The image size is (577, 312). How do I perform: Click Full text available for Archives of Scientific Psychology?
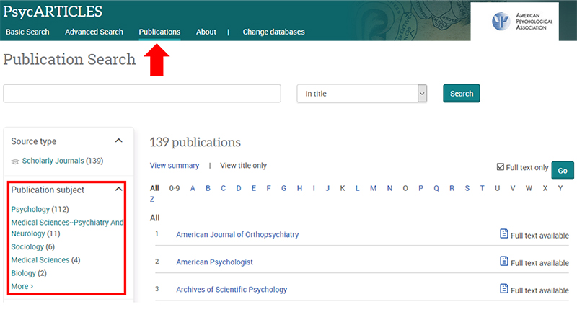[539, 290]
